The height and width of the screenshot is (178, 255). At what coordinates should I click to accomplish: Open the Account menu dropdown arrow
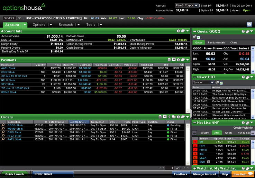click(x=25, y=25)
